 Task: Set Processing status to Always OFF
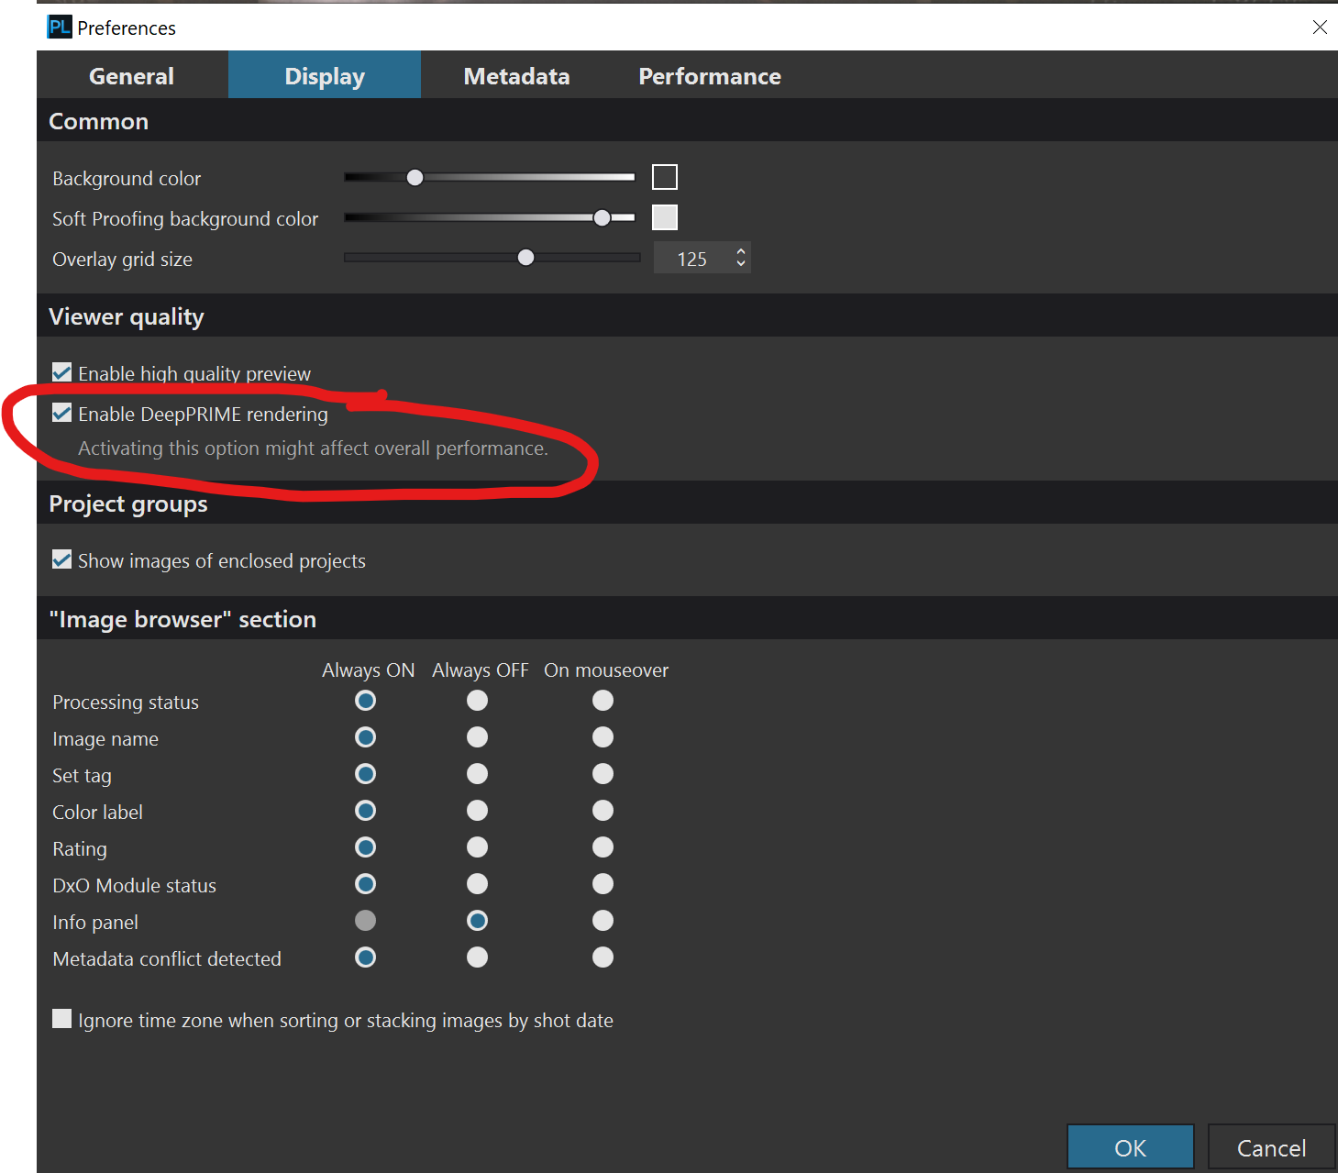(x=477, y=701)
